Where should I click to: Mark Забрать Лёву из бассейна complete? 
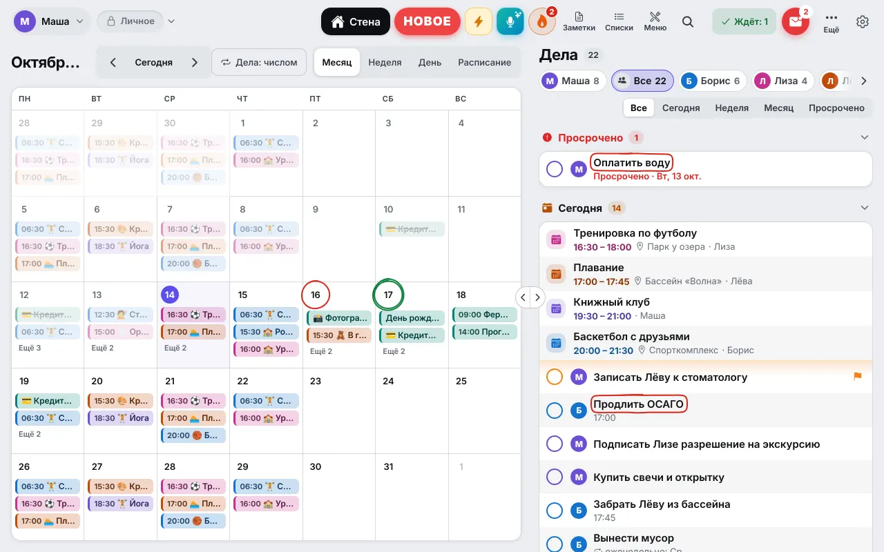coord(555,511)
